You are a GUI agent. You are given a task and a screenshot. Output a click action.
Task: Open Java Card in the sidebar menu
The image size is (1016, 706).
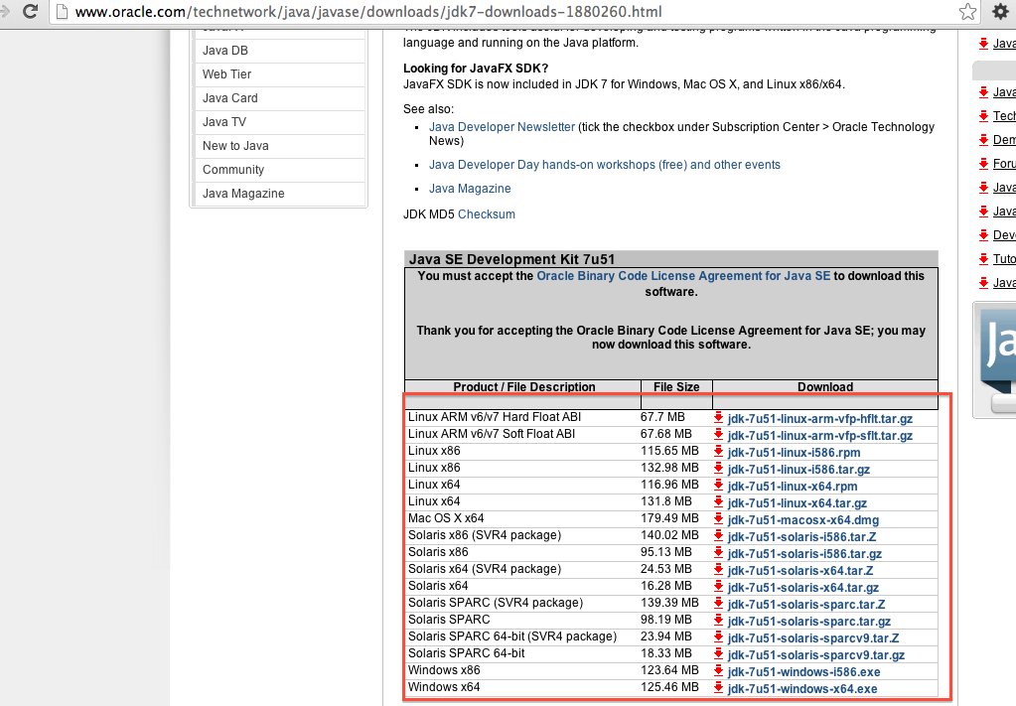[230, 98]
